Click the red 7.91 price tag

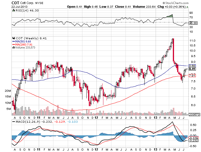[x=192, y=75]
